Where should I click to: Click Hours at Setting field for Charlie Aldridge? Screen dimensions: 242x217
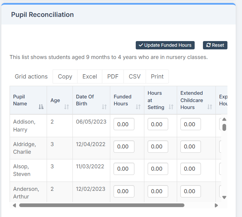pyautogui.click(x=158, y=146)
